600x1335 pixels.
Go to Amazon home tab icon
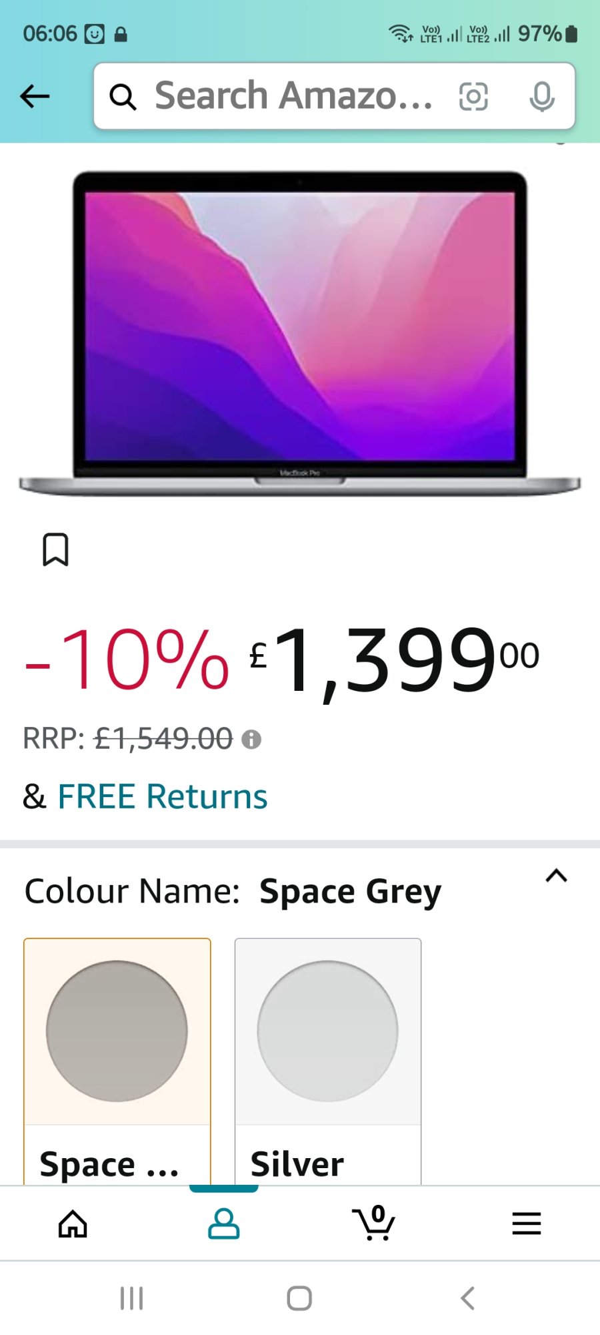73,1224
